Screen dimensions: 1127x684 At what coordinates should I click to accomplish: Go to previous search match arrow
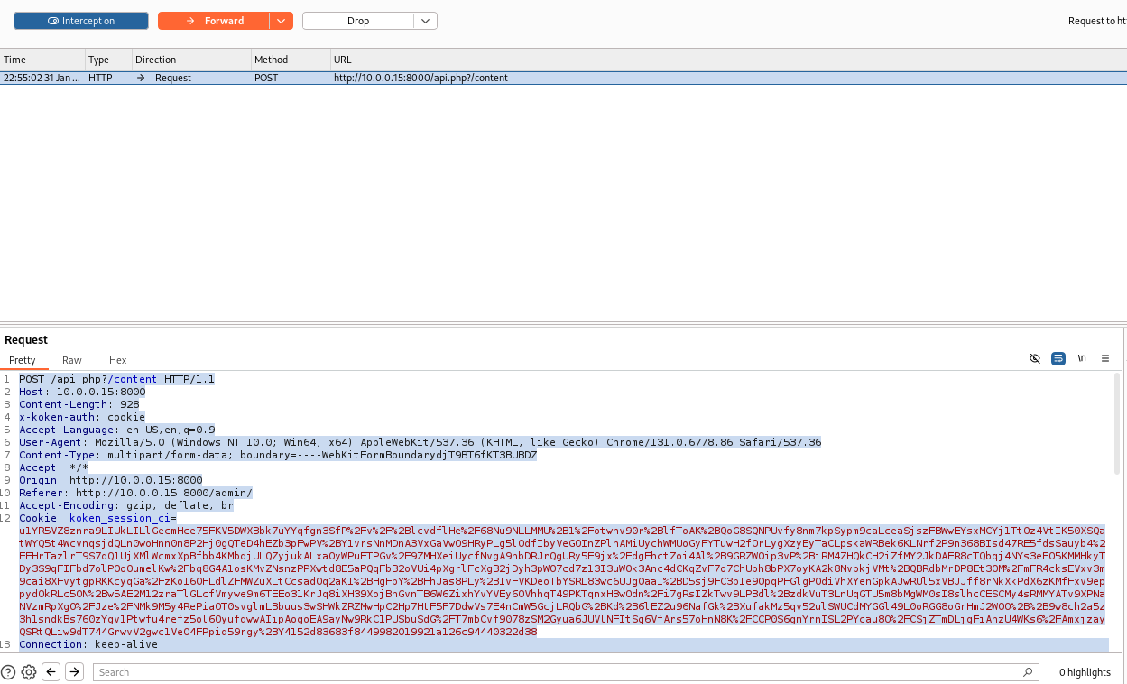[51, 672]
